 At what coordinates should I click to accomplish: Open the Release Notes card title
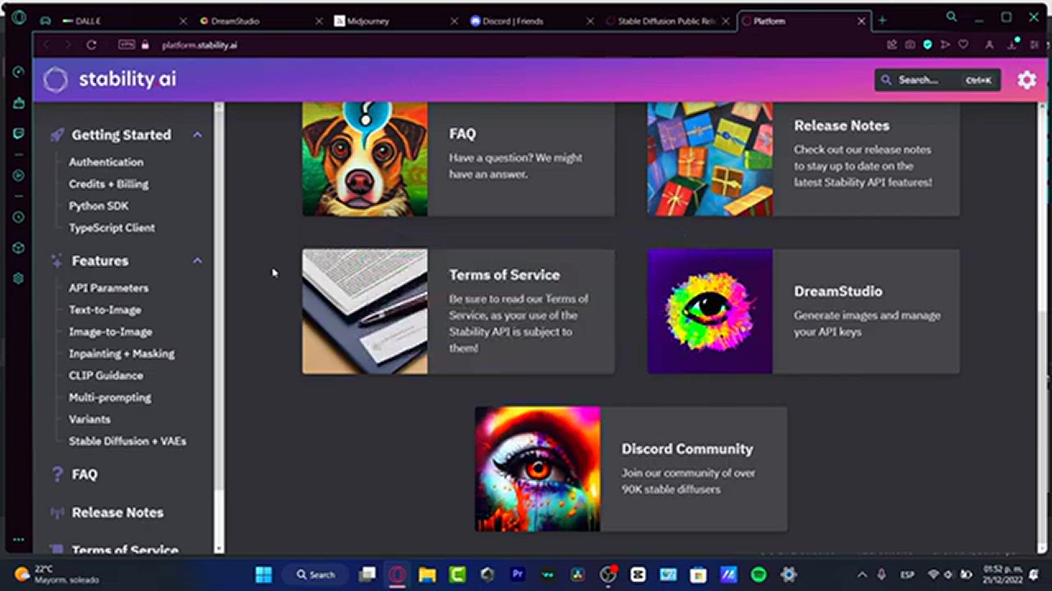(x=842, y=125)
